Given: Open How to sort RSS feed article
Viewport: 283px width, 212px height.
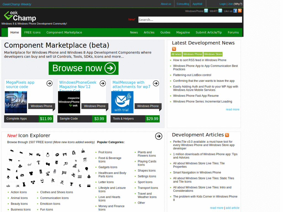Looking at the screenshot, I should (x=200, y=60).
